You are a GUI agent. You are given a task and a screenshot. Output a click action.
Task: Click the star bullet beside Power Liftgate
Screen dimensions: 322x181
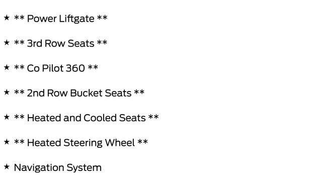[7, 18]
